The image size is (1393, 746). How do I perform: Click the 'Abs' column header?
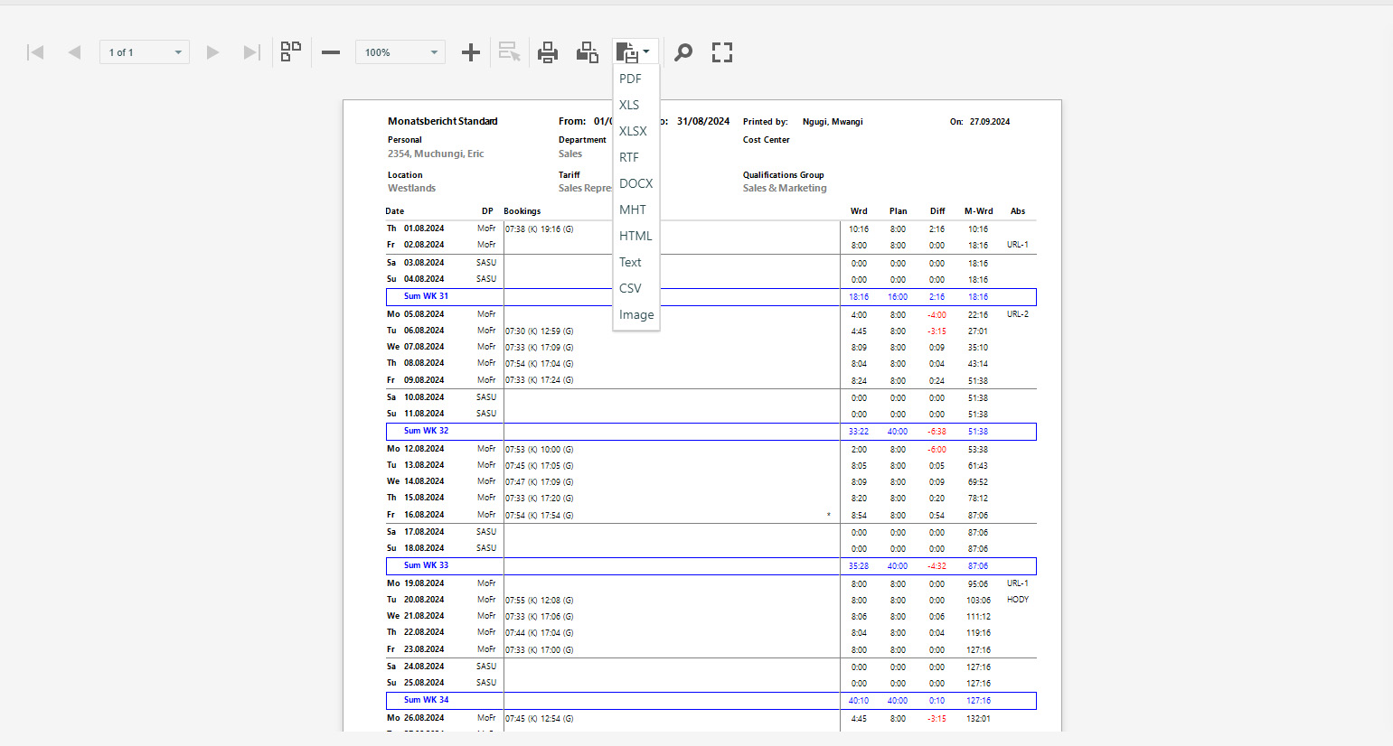(1018, 211)
